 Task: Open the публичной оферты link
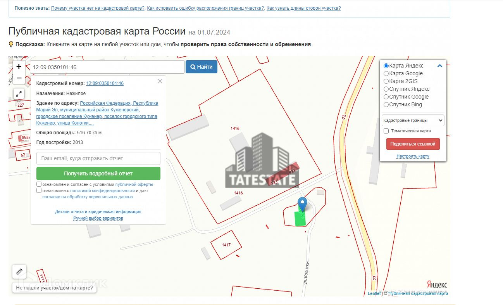[x=134, y=184]
